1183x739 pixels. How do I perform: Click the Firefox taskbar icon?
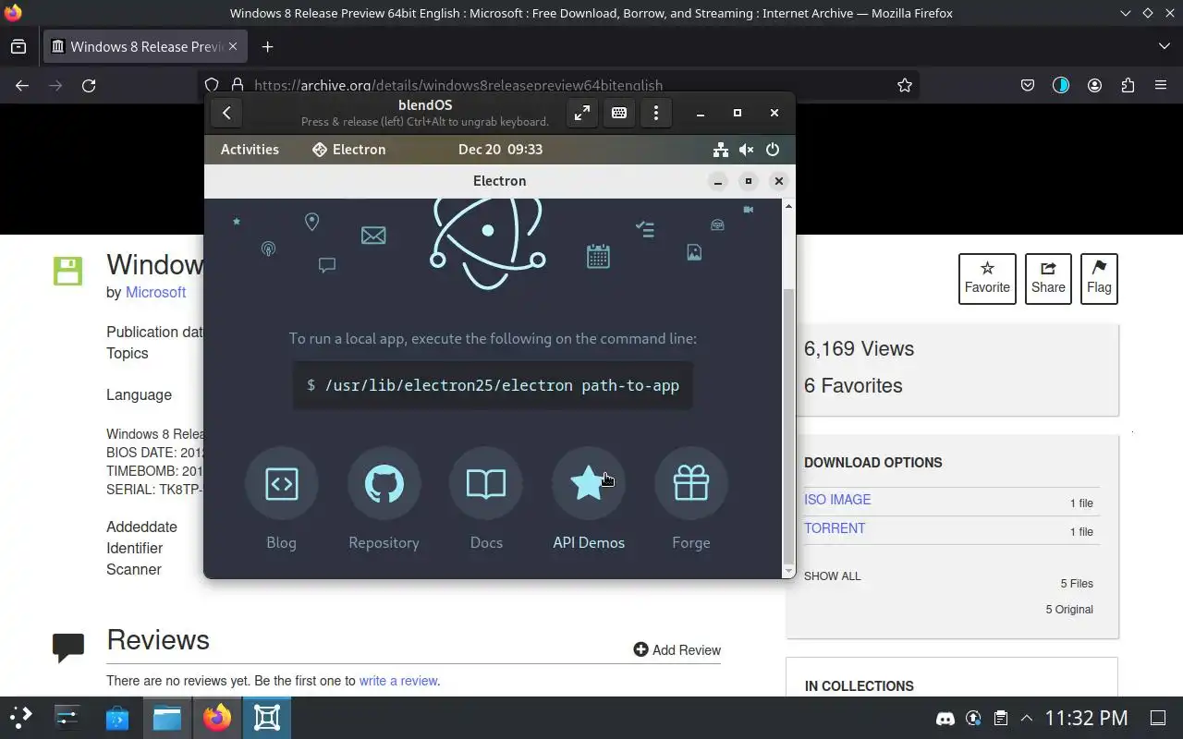(x=217, y=718)
